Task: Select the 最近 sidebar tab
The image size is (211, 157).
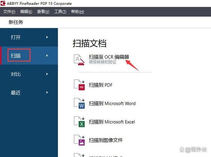Action: tap(29, 93)
